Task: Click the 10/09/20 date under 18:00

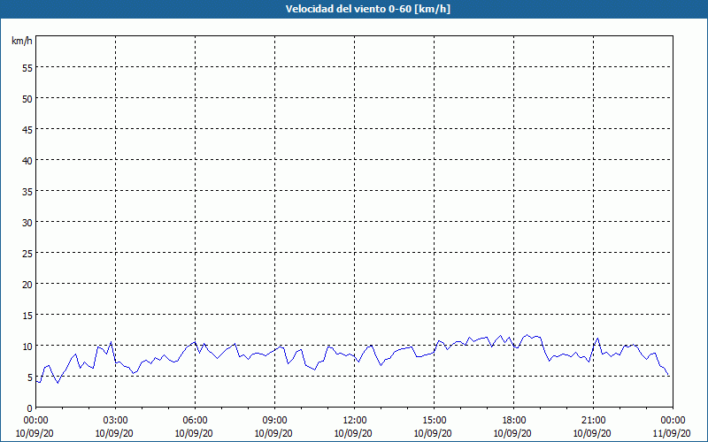Action: 512,433
